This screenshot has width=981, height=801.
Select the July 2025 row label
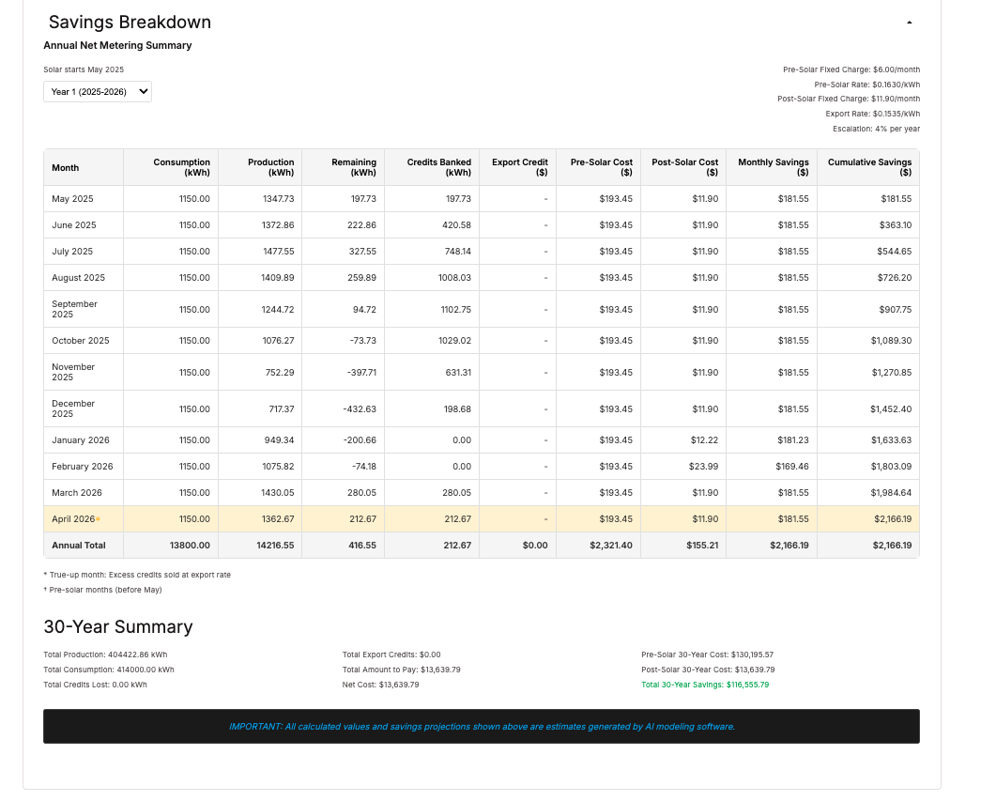(72, 252)
